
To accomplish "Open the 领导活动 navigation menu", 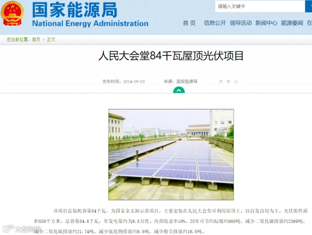I will [x=241, y=23].
